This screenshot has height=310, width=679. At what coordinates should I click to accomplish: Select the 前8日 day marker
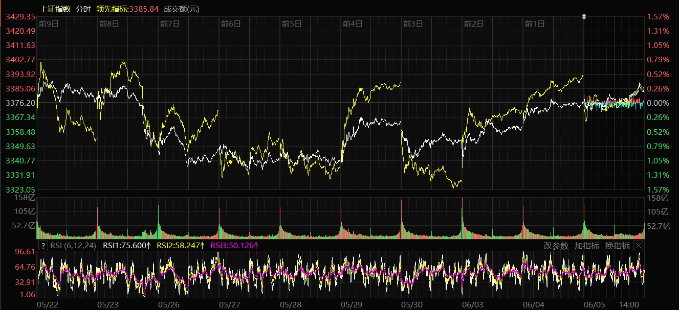109,23
